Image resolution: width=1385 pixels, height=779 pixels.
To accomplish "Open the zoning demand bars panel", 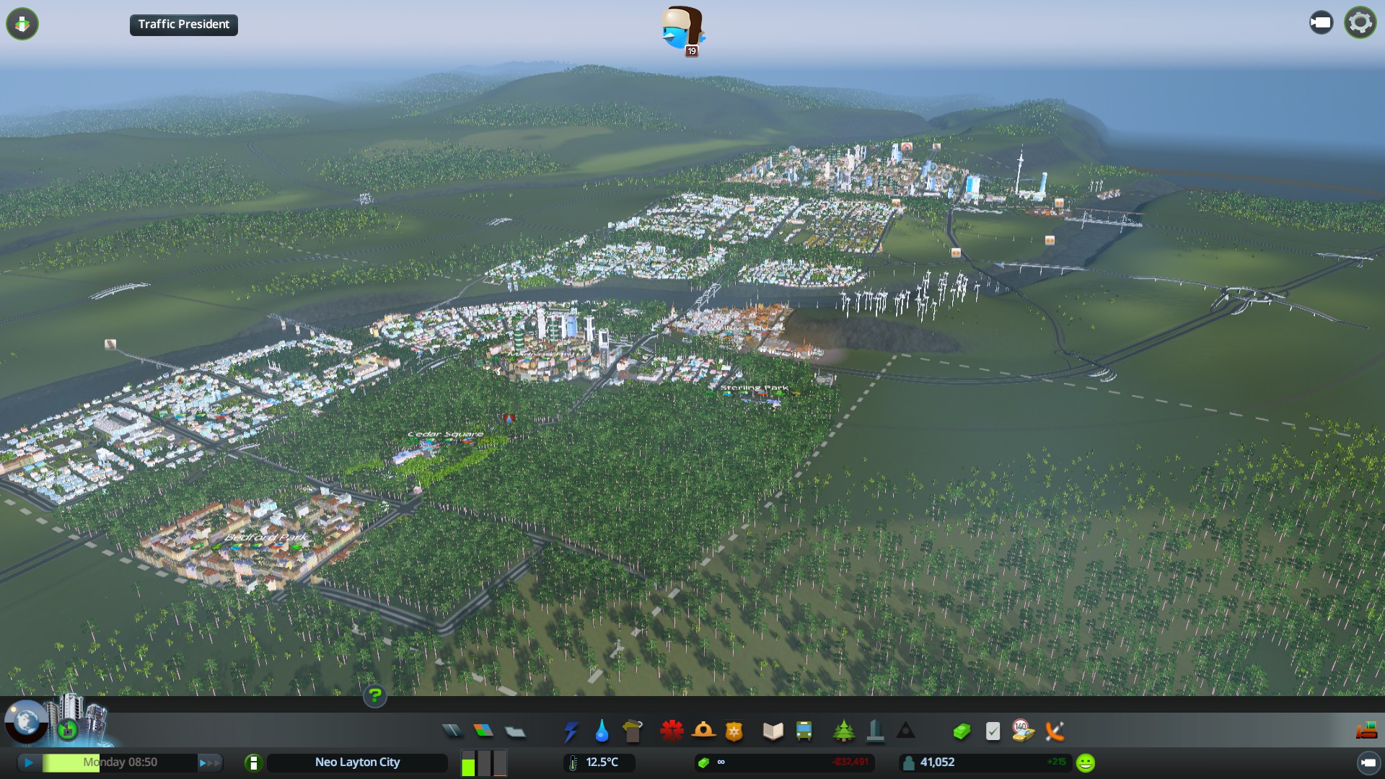I will pyautogui.click(x=484, y=762).
